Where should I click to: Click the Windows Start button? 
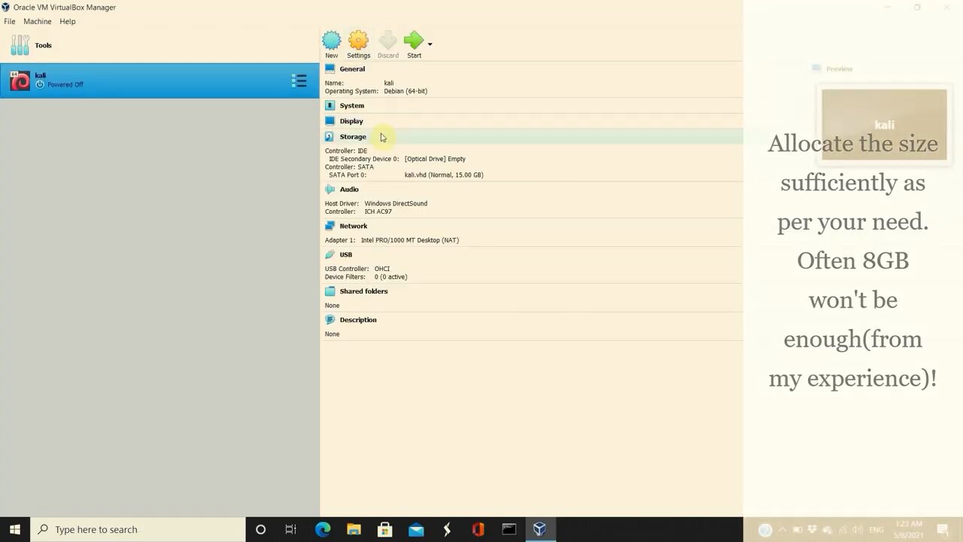[15, 529]
